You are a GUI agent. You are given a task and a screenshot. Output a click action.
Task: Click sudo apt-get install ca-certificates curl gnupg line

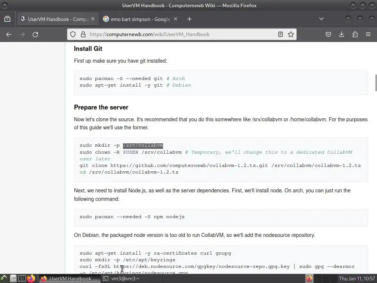pos(155,253)
